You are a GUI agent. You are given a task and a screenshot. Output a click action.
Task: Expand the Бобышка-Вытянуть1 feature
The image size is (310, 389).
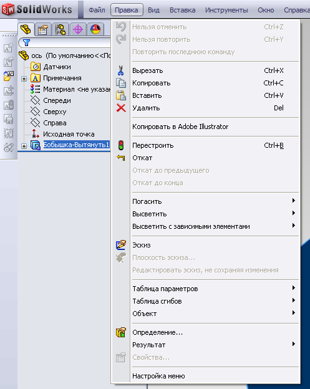pos(24,146)
